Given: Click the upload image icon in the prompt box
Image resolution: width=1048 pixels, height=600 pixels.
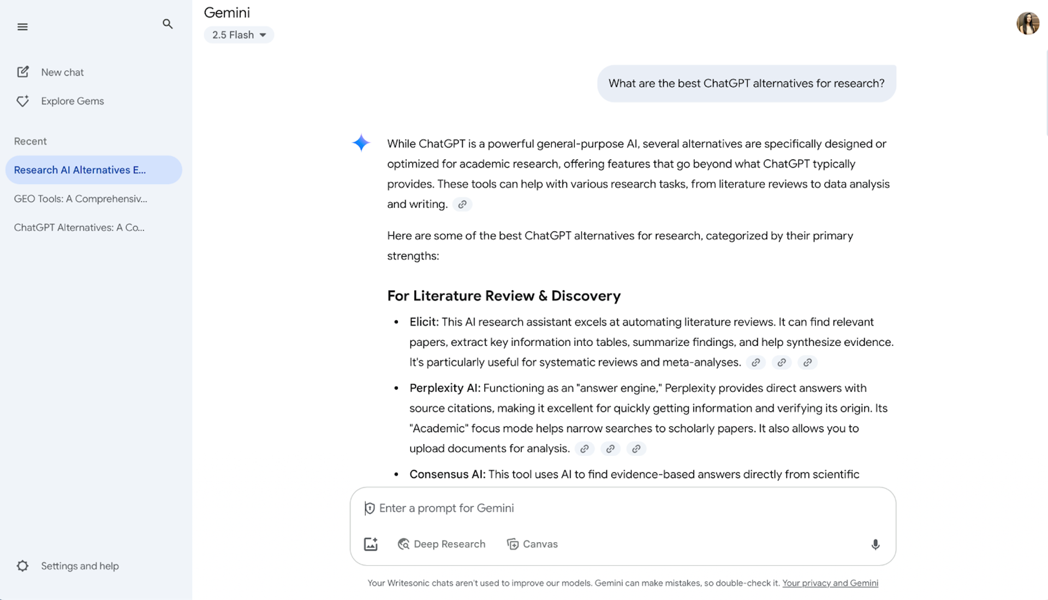Looking at the screenshot, I should pyautogui.click(x=371, y=544).
